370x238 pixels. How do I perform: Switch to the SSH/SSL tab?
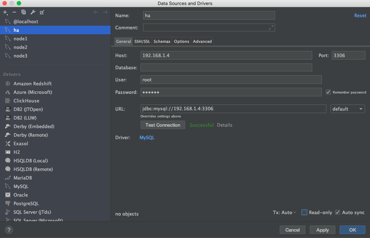tap(142, 41)
